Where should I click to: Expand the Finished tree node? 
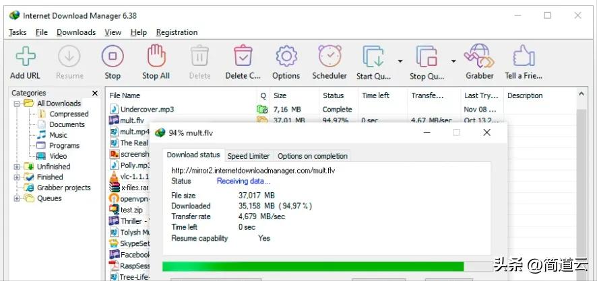pyautogui.click(x=17, y=177)
